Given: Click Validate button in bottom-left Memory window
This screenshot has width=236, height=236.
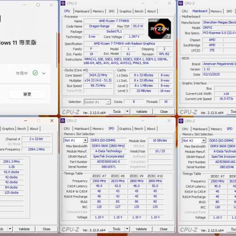Looking at the screenshot, I should click(24, 229).
